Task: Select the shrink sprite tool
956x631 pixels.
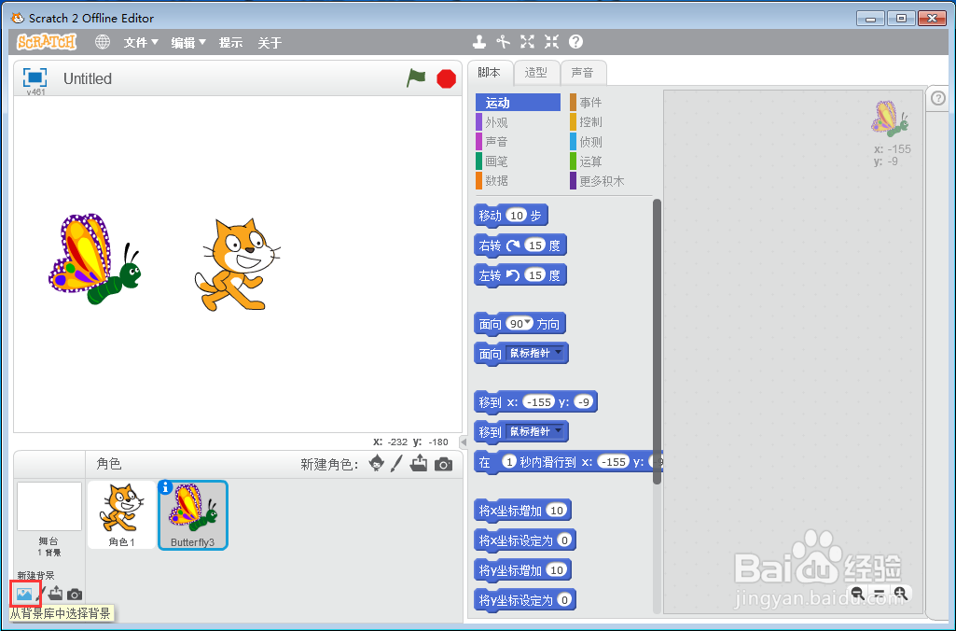Action: (x=552, y=41)
